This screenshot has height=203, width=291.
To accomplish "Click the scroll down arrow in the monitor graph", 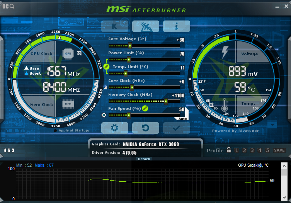I will coord(284,197).
